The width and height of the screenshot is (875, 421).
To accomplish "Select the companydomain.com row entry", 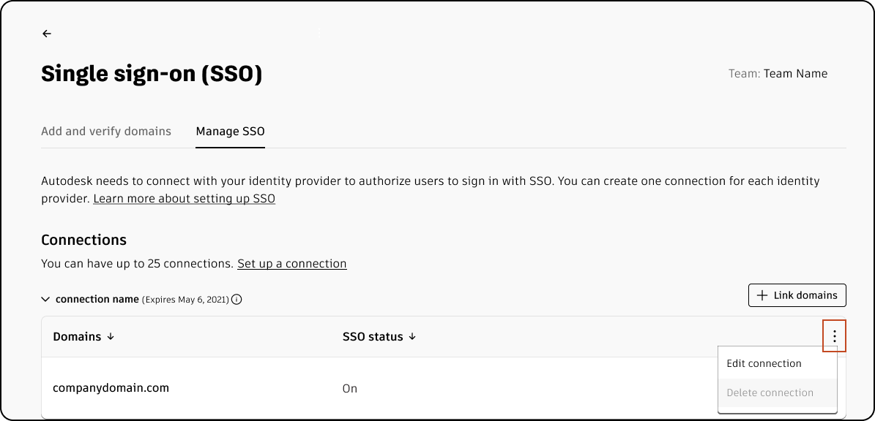I will click(x=111, y=388).
